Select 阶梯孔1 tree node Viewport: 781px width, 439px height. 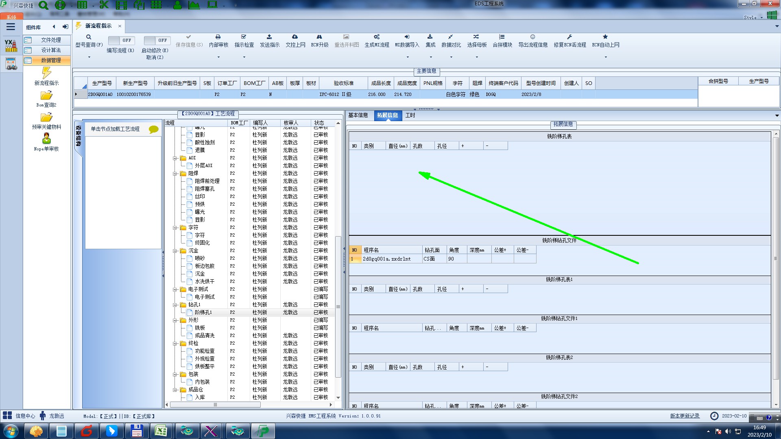[203, 313]
